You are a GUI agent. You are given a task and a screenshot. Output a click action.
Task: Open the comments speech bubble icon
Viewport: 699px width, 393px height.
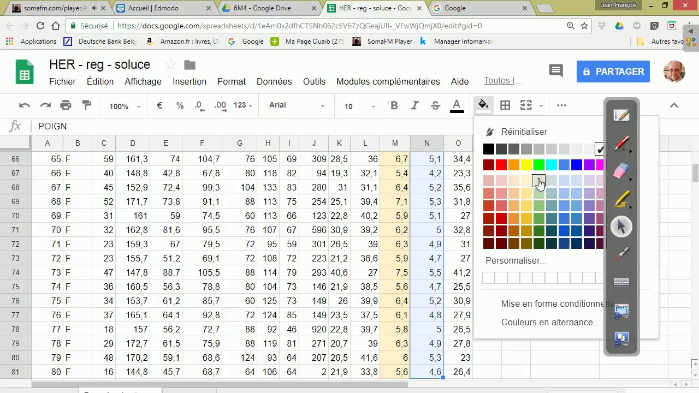point(556,71)
